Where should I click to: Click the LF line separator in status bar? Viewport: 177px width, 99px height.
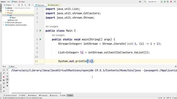pyautogui.click(x=164, y=98)
